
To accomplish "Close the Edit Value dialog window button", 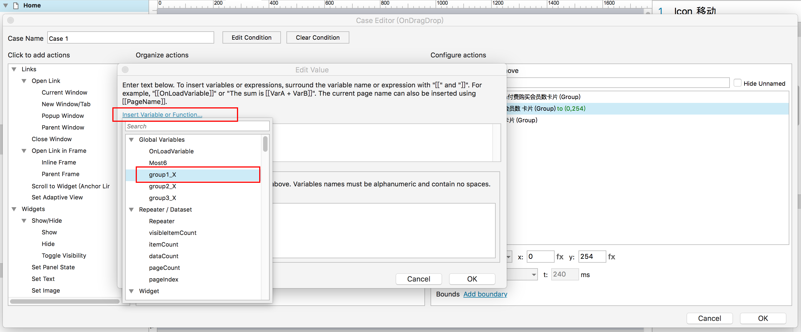I will (125, 70).
